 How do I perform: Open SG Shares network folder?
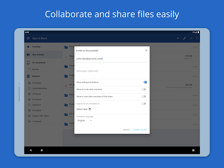click(x=44, y=110)
